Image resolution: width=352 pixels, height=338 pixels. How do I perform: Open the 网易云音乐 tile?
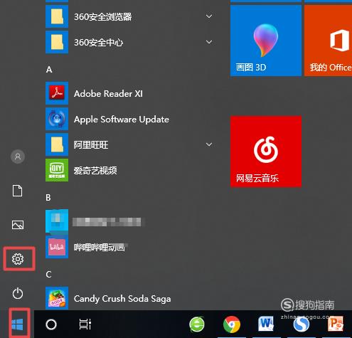tap(266, 152)
